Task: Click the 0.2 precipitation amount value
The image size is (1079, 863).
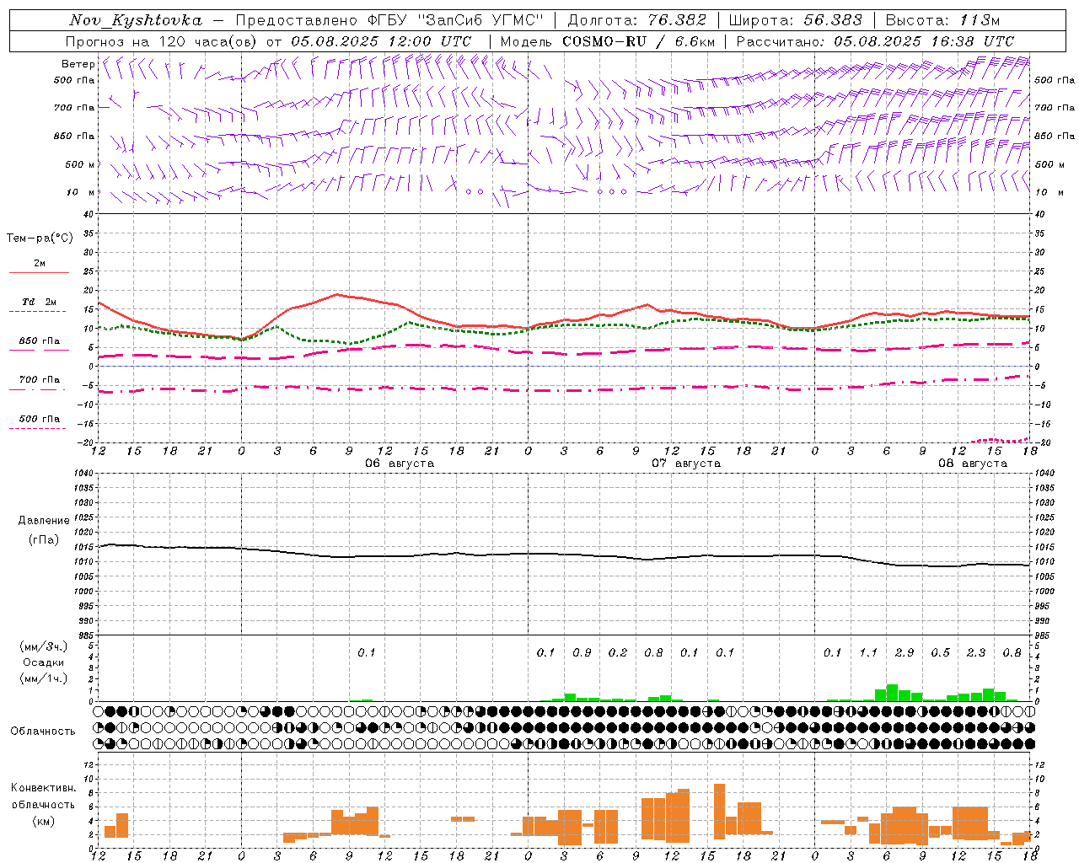Action: click(x=618, y=652)
